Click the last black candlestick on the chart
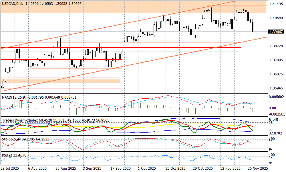286x172 pixels. pos(253,27)
